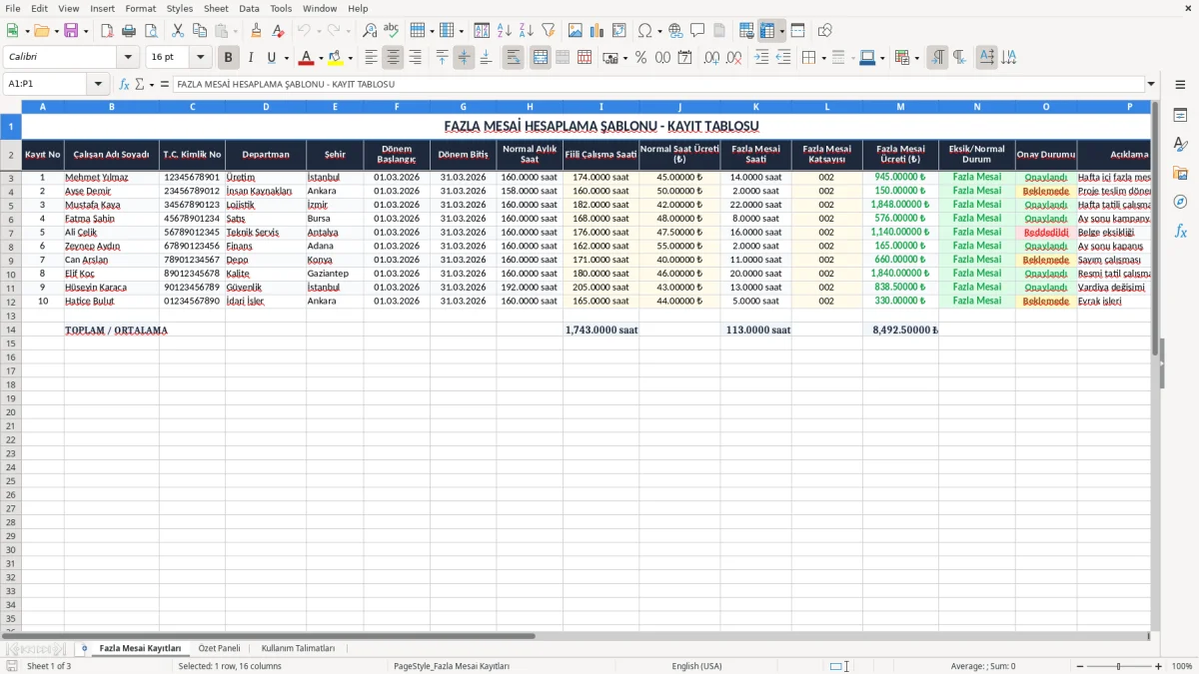Toggle Wrap Text
This screenshot has width=1199, height=674.
[514, 58]
